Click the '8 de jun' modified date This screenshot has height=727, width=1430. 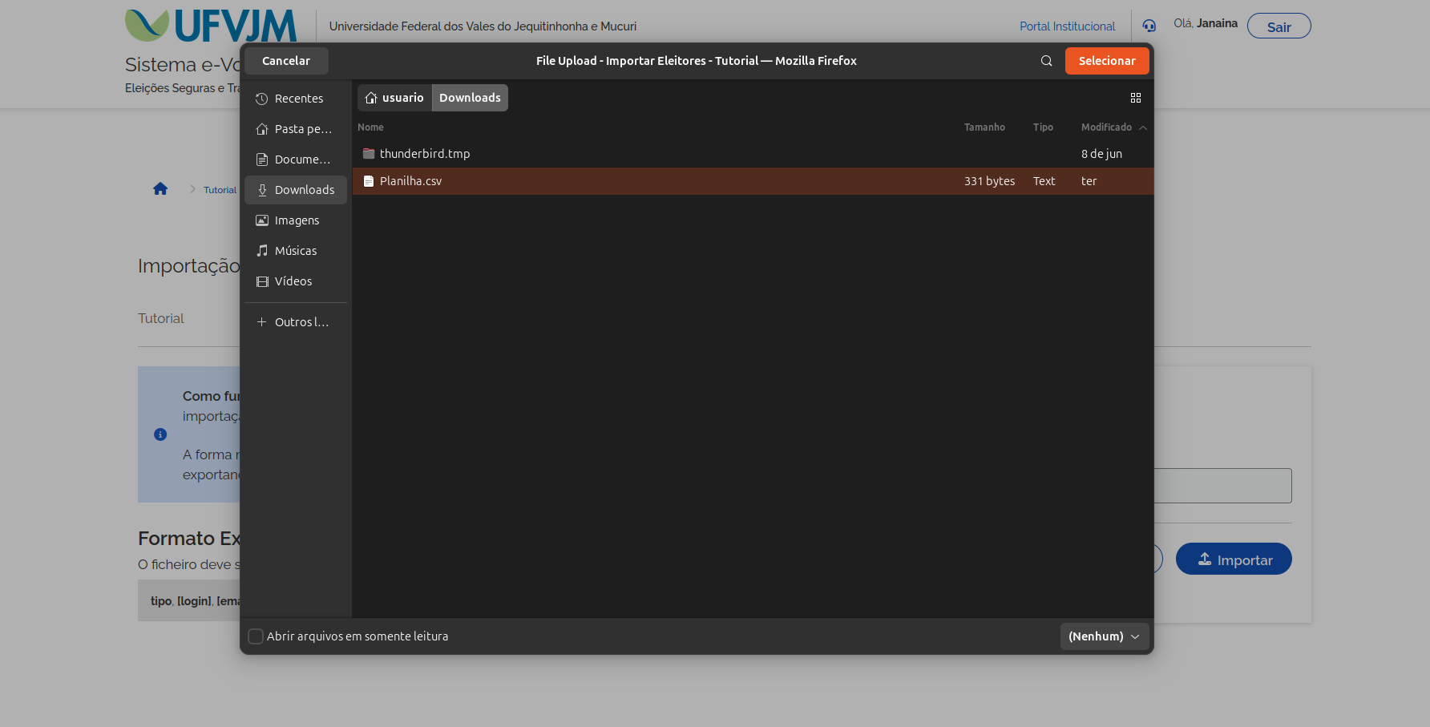1101,154
